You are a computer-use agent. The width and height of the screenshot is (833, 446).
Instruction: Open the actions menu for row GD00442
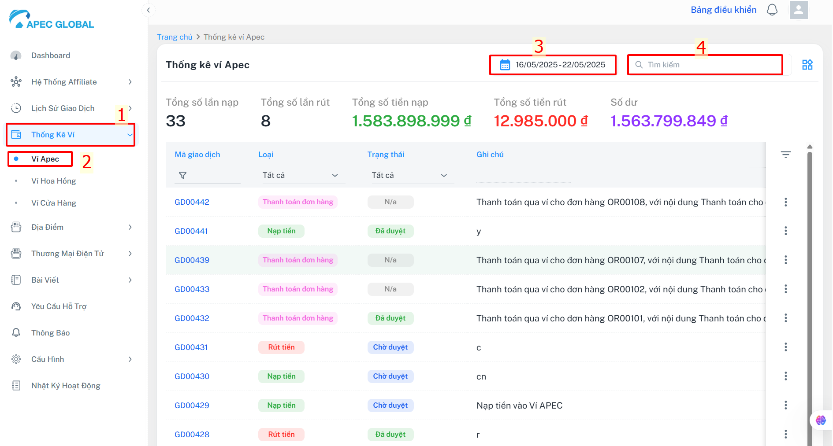pos(786,202)
